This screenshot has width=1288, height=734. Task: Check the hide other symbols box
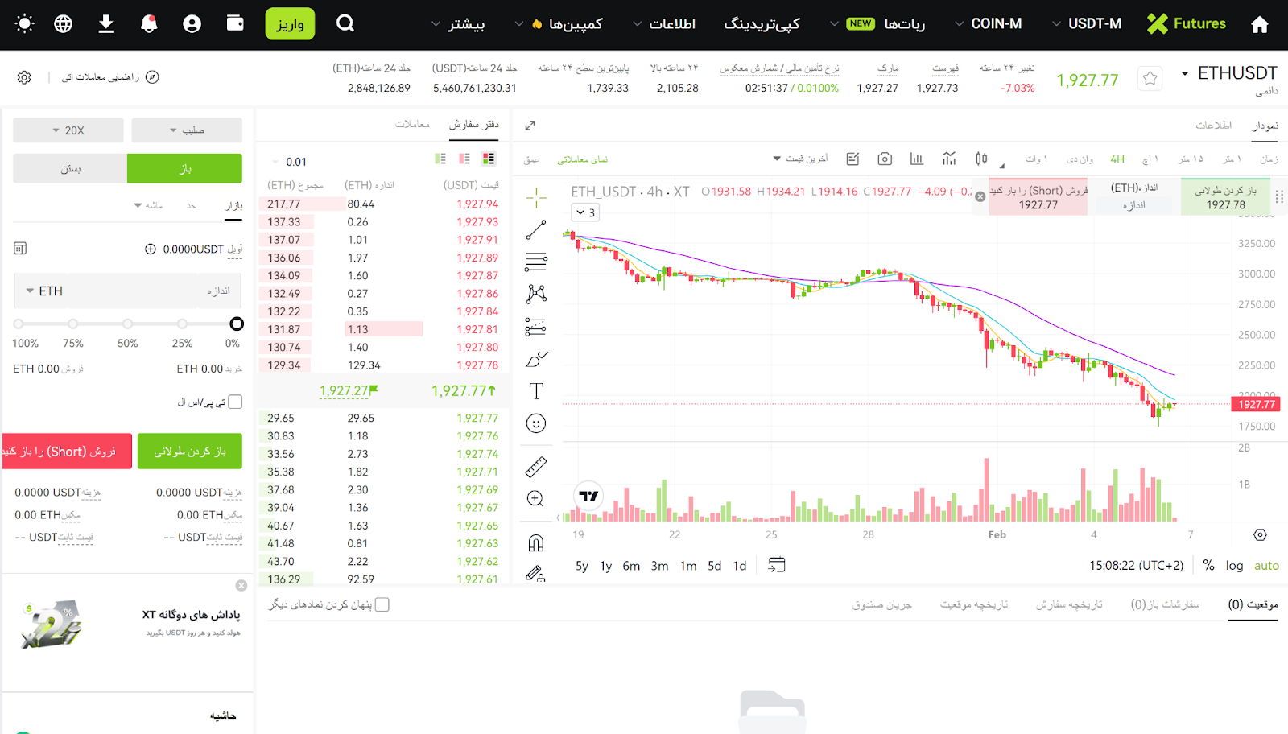pyautogui.click(x=382, y=604)
